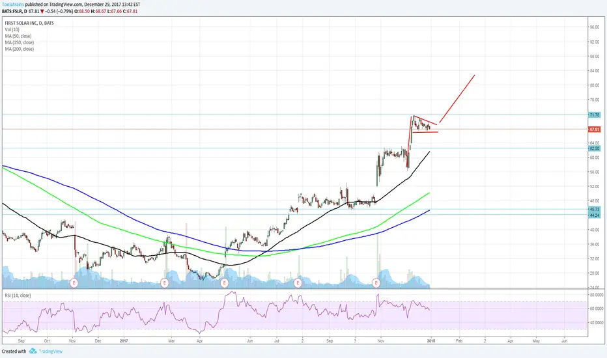
Task: Click the 96.00 price axis value
Action: pyautogui.click(x=594, y=27)
